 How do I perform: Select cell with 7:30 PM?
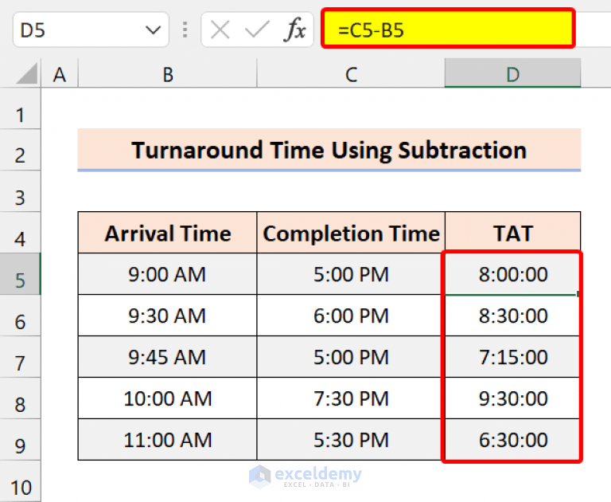[x=351, y=398]
